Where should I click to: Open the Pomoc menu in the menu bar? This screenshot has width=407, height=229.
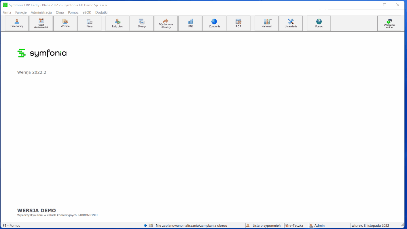(73, 12)
